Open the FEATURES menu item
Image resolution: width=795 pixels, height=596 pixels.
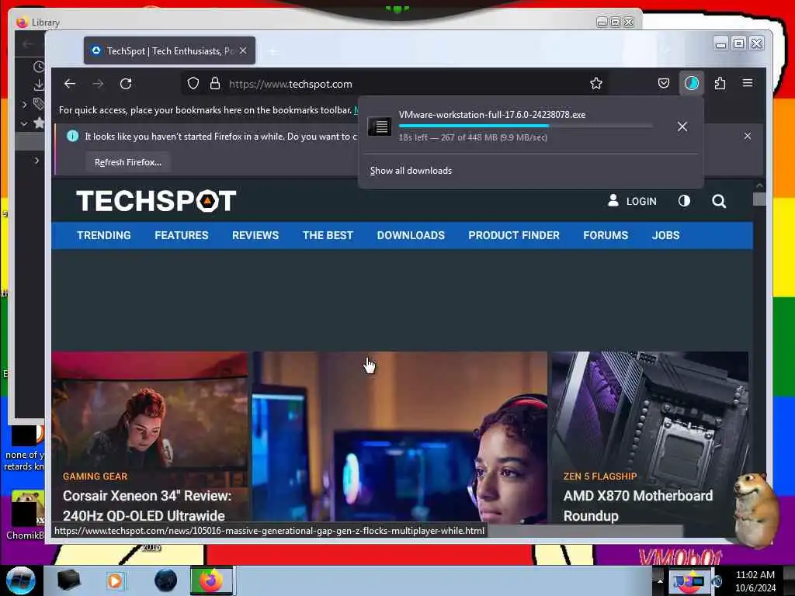(x=182, y=236)
